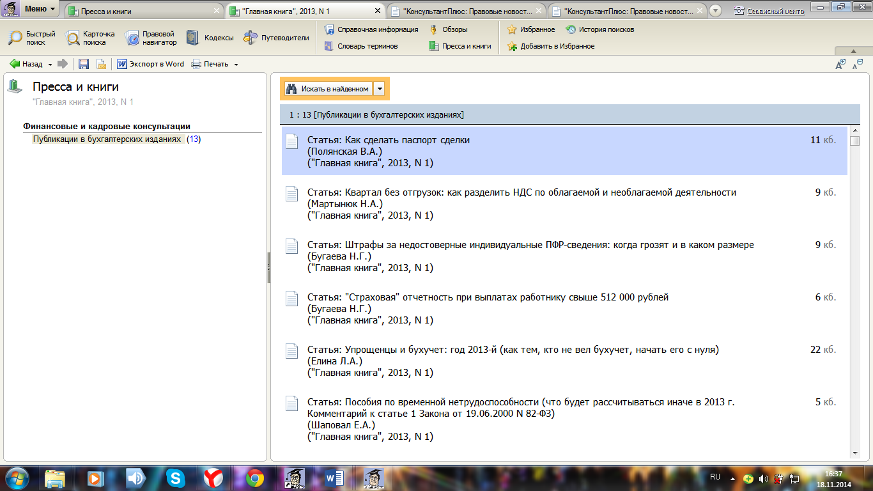This screenshot has height=491, width=873.
Task: Close the Пресса и книги tab
Action: (x=217, y=11)
